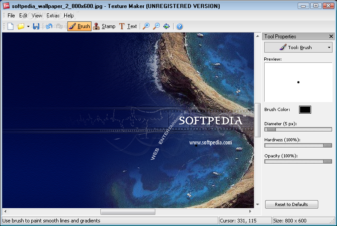Click the 'Hardness (100%):' label
The image size is (337, 226).
282,140
